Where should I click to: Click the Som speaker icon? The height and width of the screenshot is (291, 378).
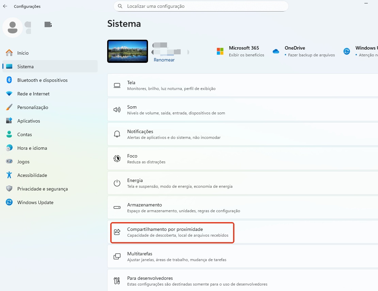(117, 109)
